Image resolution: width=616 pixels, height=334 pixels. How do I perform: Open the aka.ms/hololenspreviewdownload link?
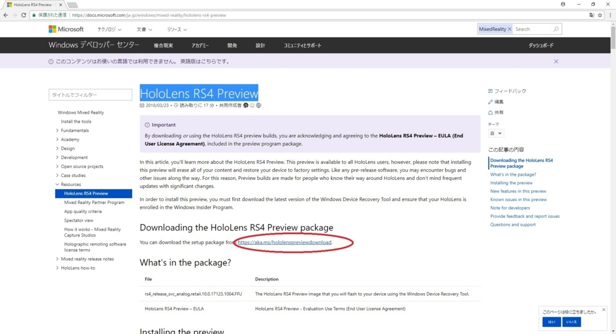click(285, 243)
